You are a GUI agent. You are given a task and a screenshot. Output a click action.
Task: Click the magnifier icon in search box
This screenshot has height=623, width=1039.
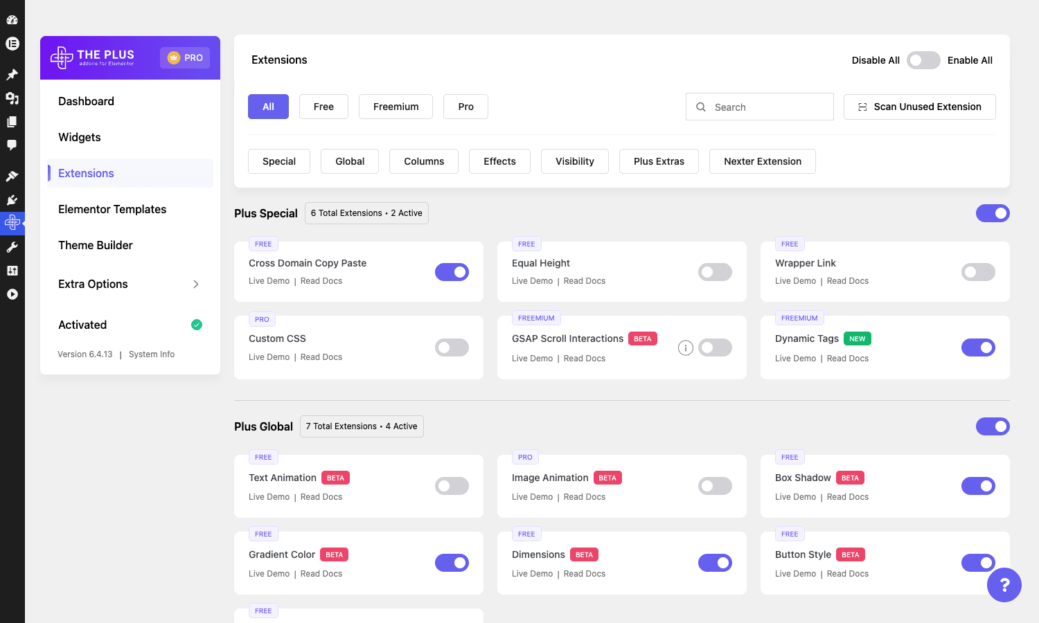701,107
